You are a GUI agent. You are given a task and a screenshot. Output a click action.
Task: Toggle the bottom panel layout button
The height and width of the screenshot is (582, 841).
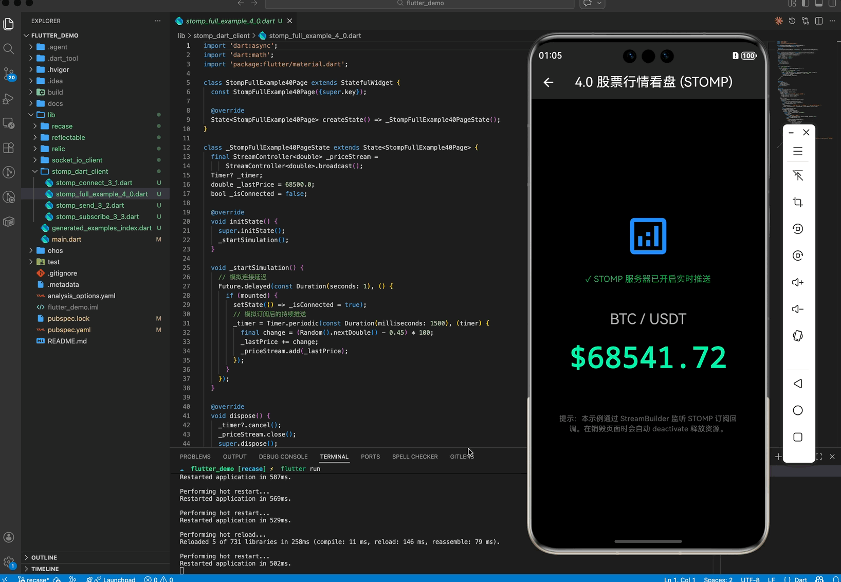[x=819, y=4]
